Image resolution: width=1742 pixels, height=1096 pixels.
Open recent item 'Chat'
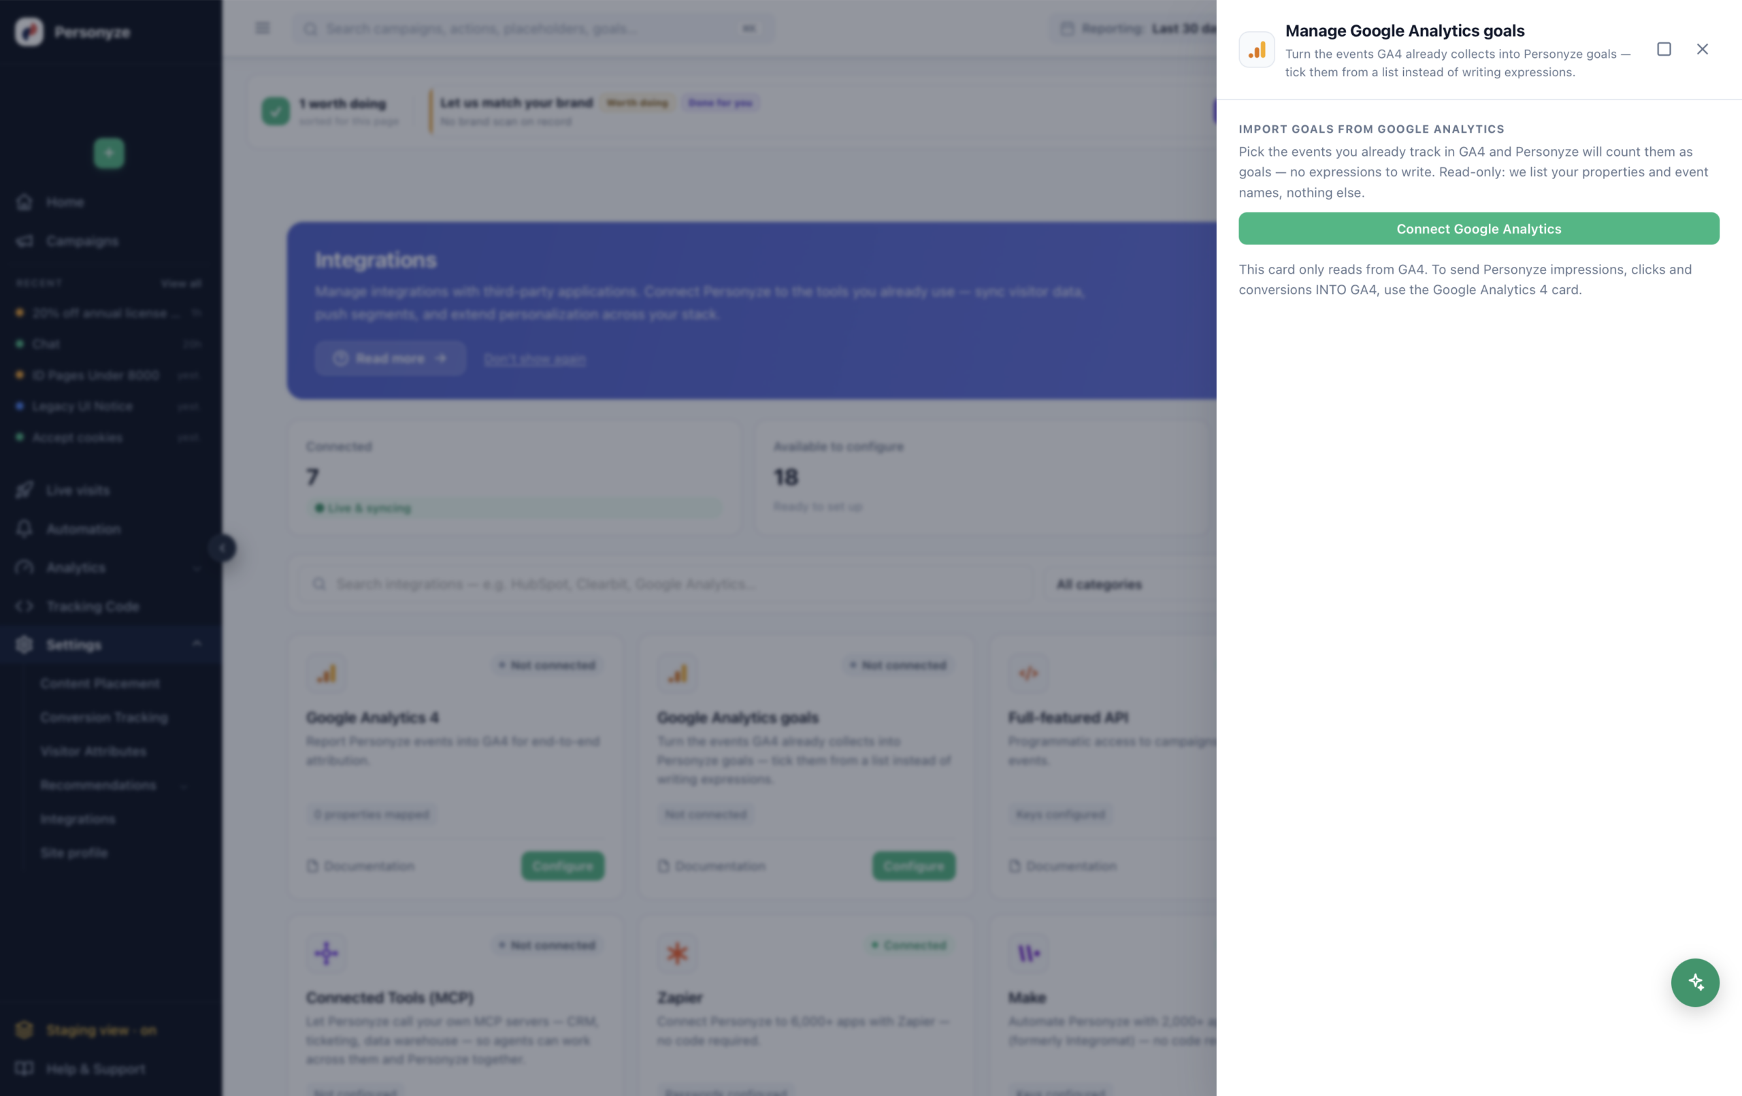108,344
